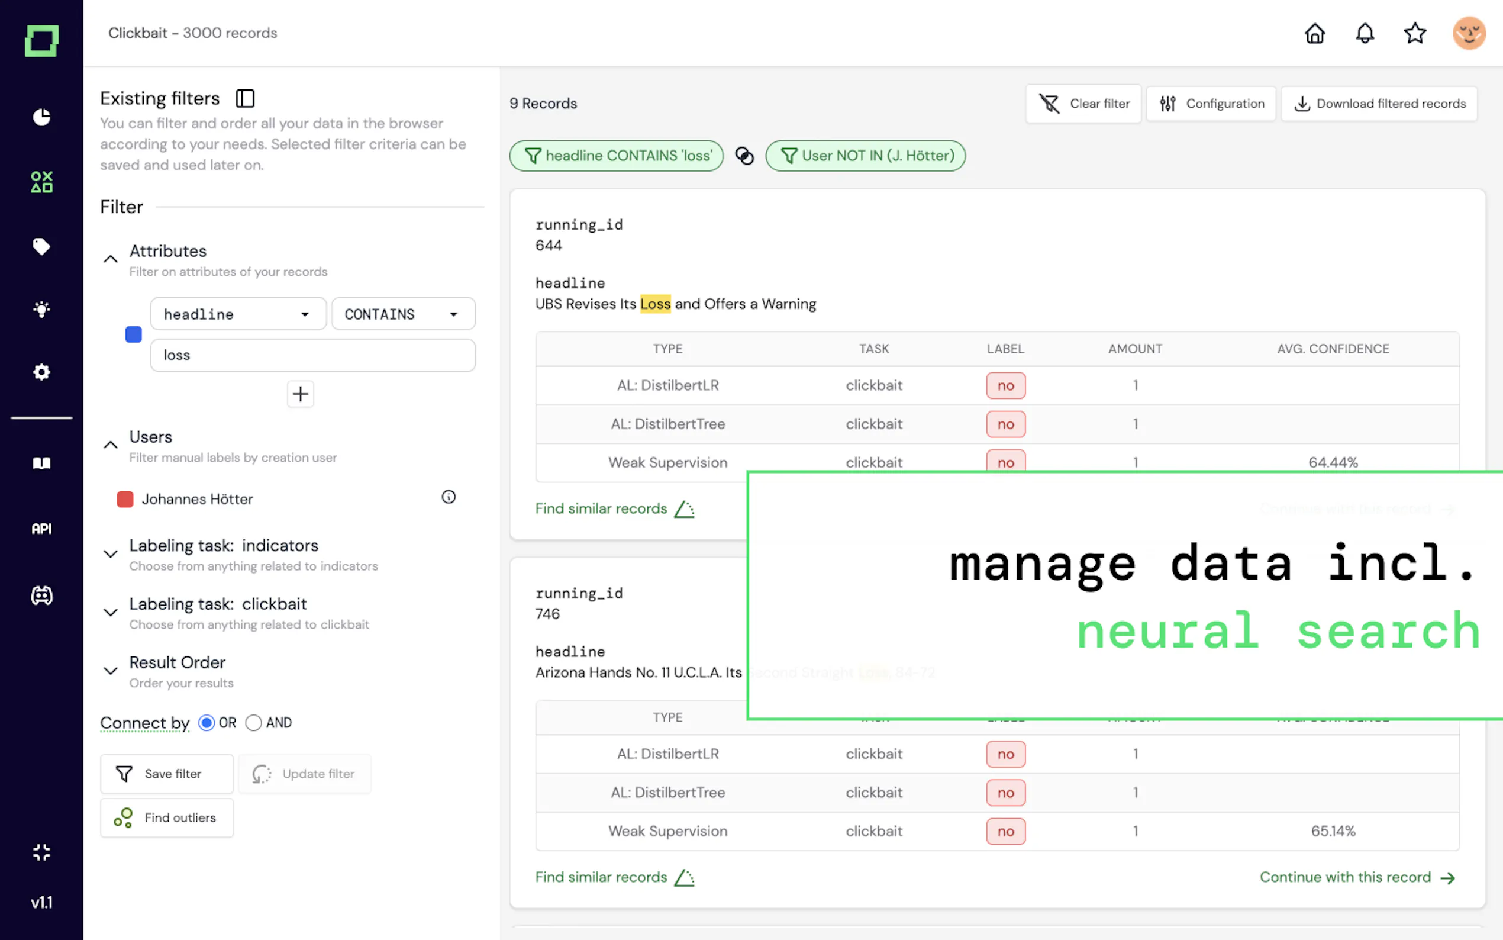Click Download filtered records button
The height and width of the screenshot is (940, 1503).
[x=1379, y=104]
